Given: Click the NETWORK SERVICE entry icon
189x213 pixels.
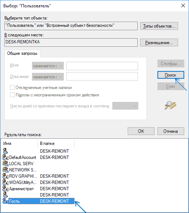Looking at the screenshot, I should tap(6, 170).
